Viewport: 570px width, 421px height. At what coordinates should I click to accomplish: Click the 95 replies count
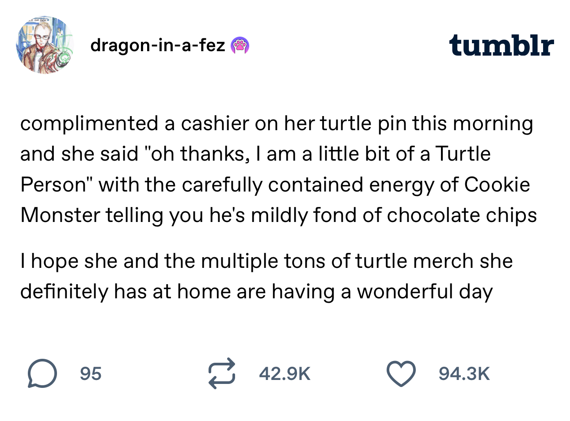pyautogui.click(x=91, y=374)
